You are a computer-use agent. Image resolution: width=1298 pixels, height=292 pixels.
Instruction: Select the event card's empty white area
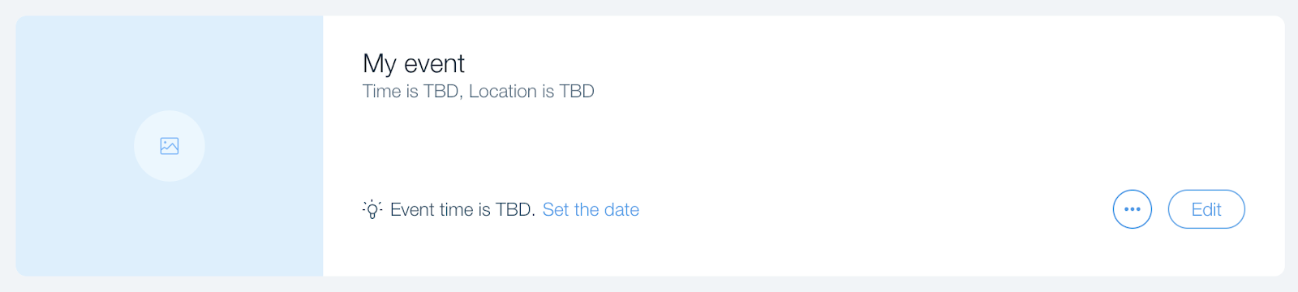click(x=852, y=138)
